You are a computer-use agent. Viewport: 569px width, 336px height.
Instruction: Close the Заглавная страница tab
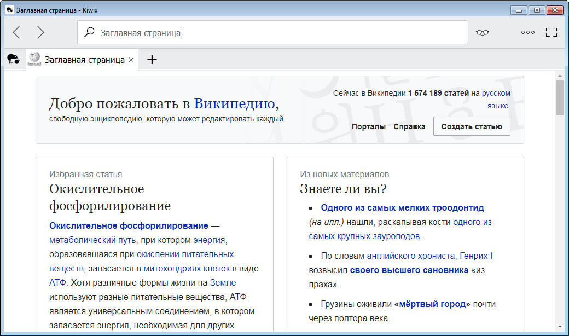point(131,60)
